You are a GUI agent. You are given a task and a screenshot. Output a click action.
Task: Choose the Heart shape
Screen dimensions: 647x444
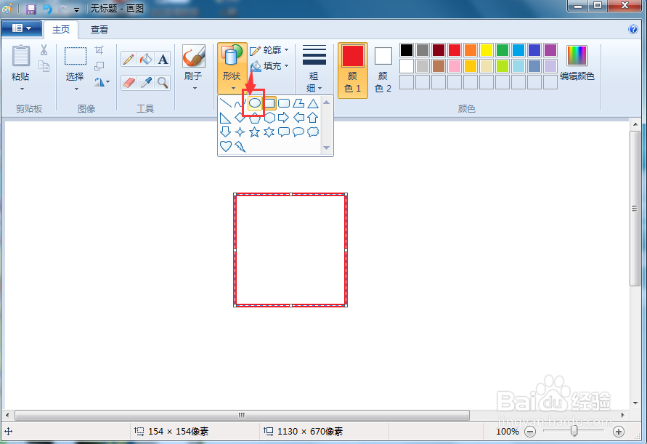click(x=226, y=146)
